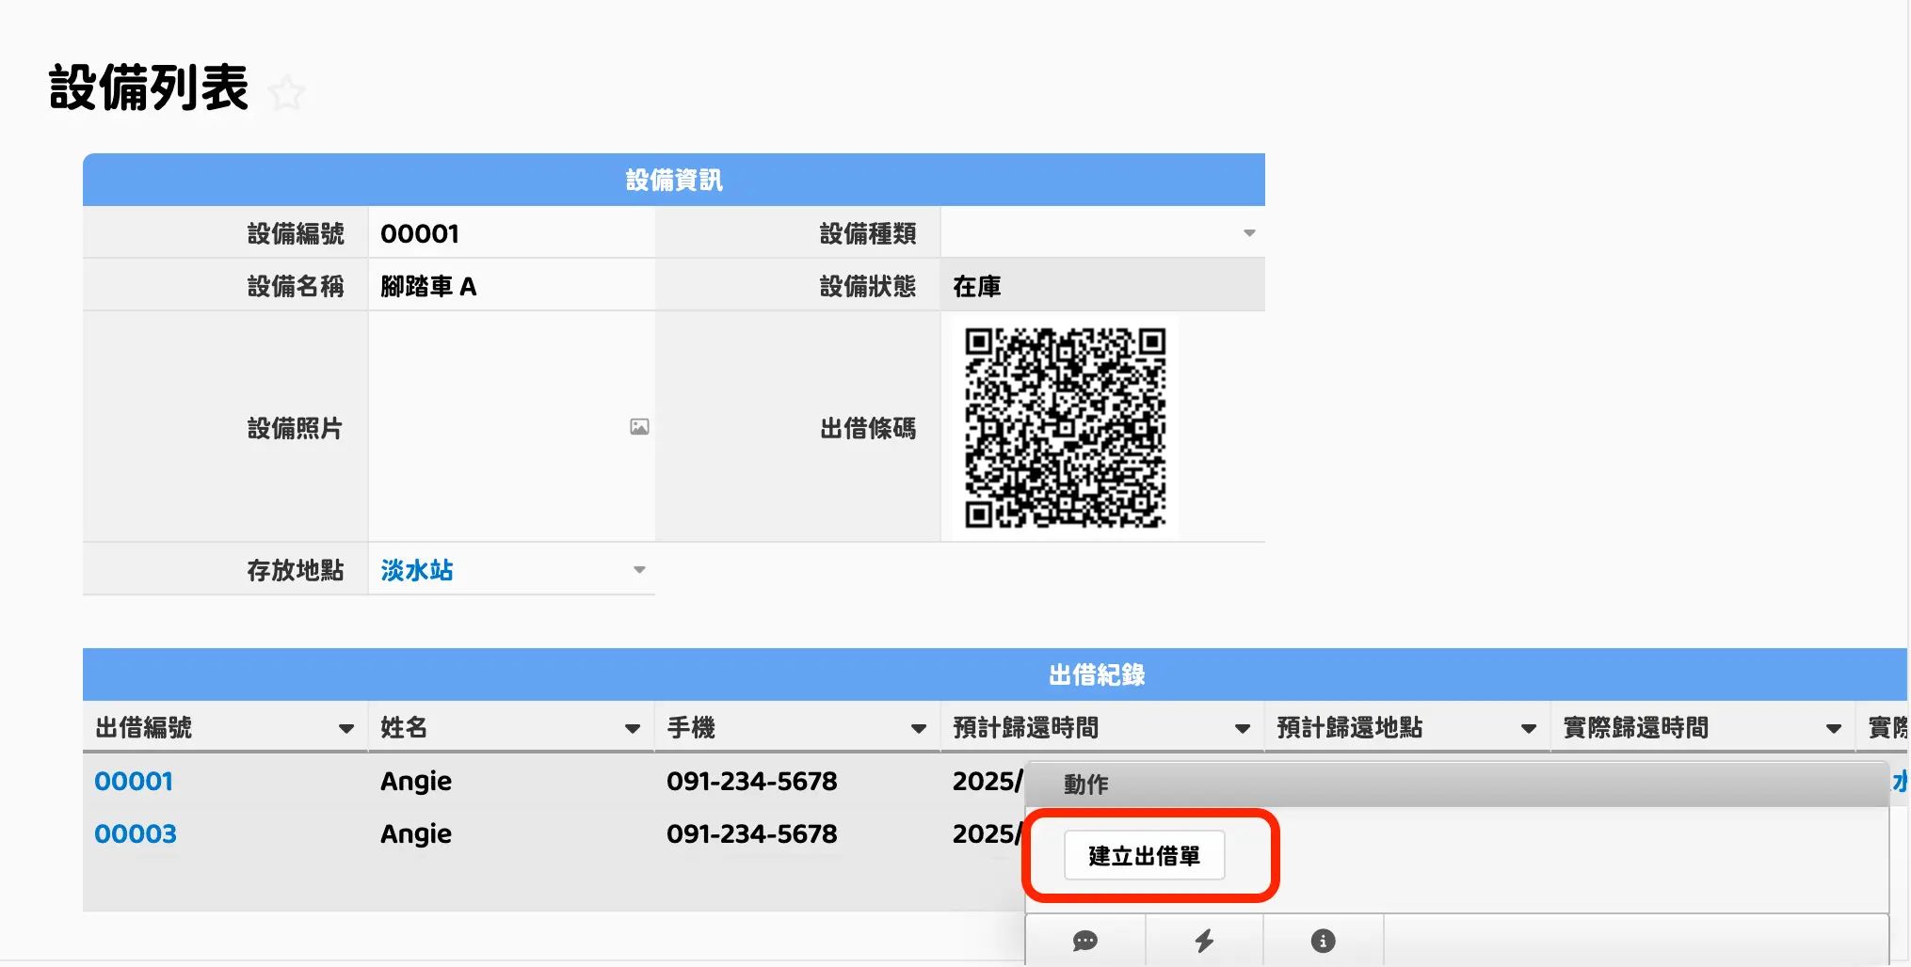Click the 建立出借單 button
The image size is (1911, 967).
pyautogui.click(x=1144, y=856)
